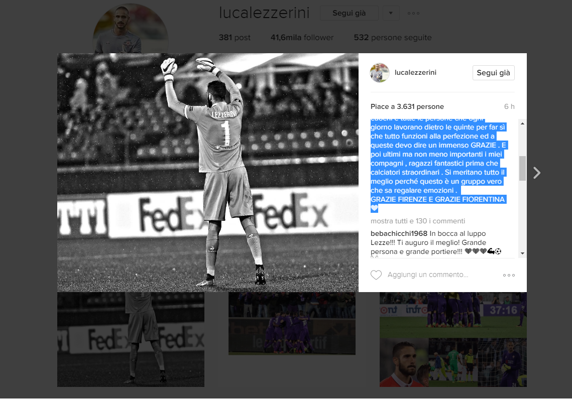Expand suggested accounts dropdown arrow
The height and width of the screenshot is (401, 572).
391,13
